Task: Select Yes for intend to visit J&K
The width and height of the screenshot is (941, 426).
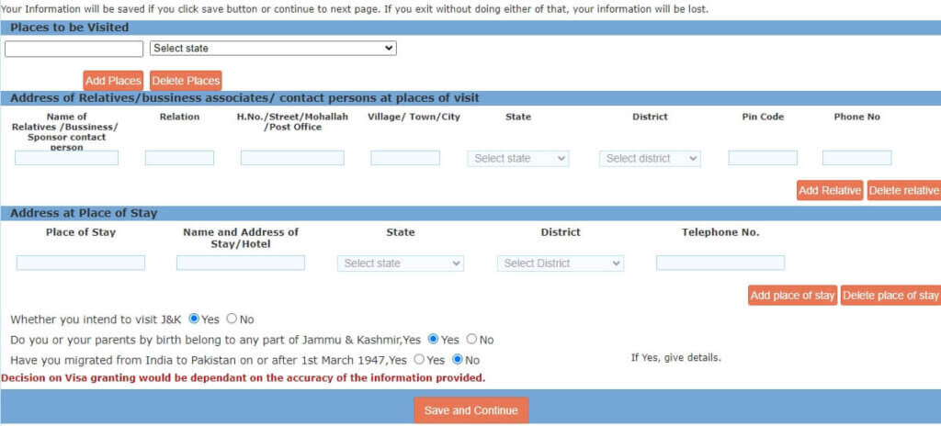Action: coord(194,319)
